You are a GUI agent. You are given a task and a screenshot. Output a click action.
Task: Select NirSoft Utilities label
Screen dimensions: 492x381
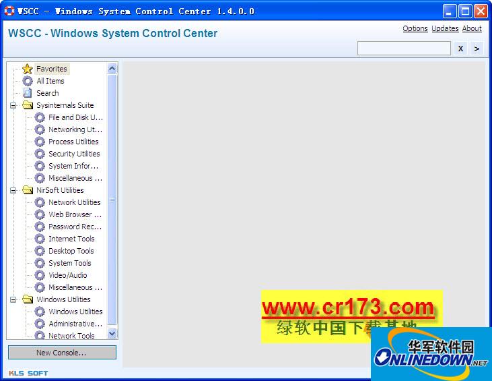pyautogui.click(x=60, y=190)
